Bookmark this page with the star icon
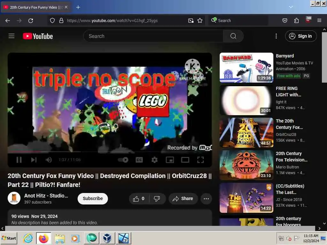Image resolution: width=327 pixels, height=245 pixels. click(x=200, y=20)
